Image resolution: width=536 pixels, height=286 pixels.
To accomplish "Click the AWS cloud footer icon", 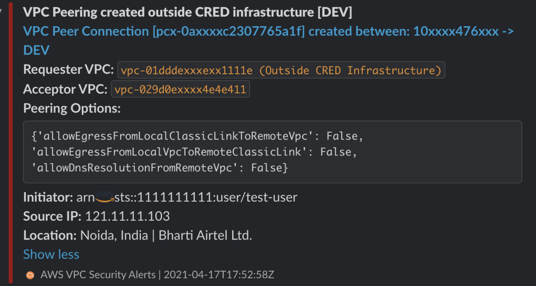I will point(30,275).
